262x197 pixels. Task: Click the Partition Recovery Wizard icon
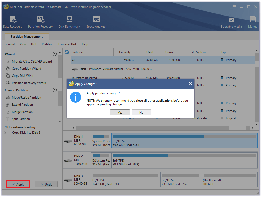[x=8, y=83]
